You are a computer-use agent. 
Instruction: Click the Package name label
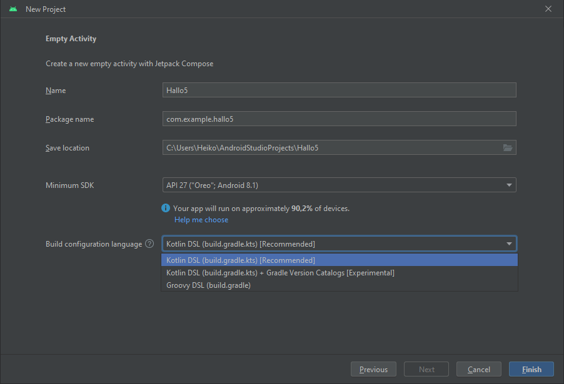tap(70, 119)
